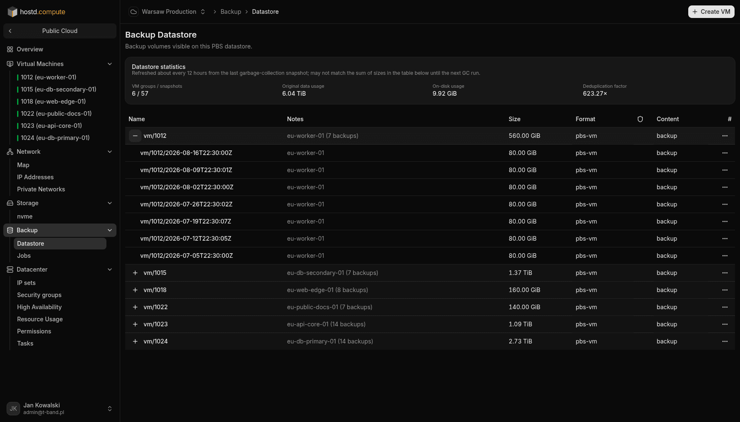Open actions menu for 2026-08-16 snapshot

725,153
